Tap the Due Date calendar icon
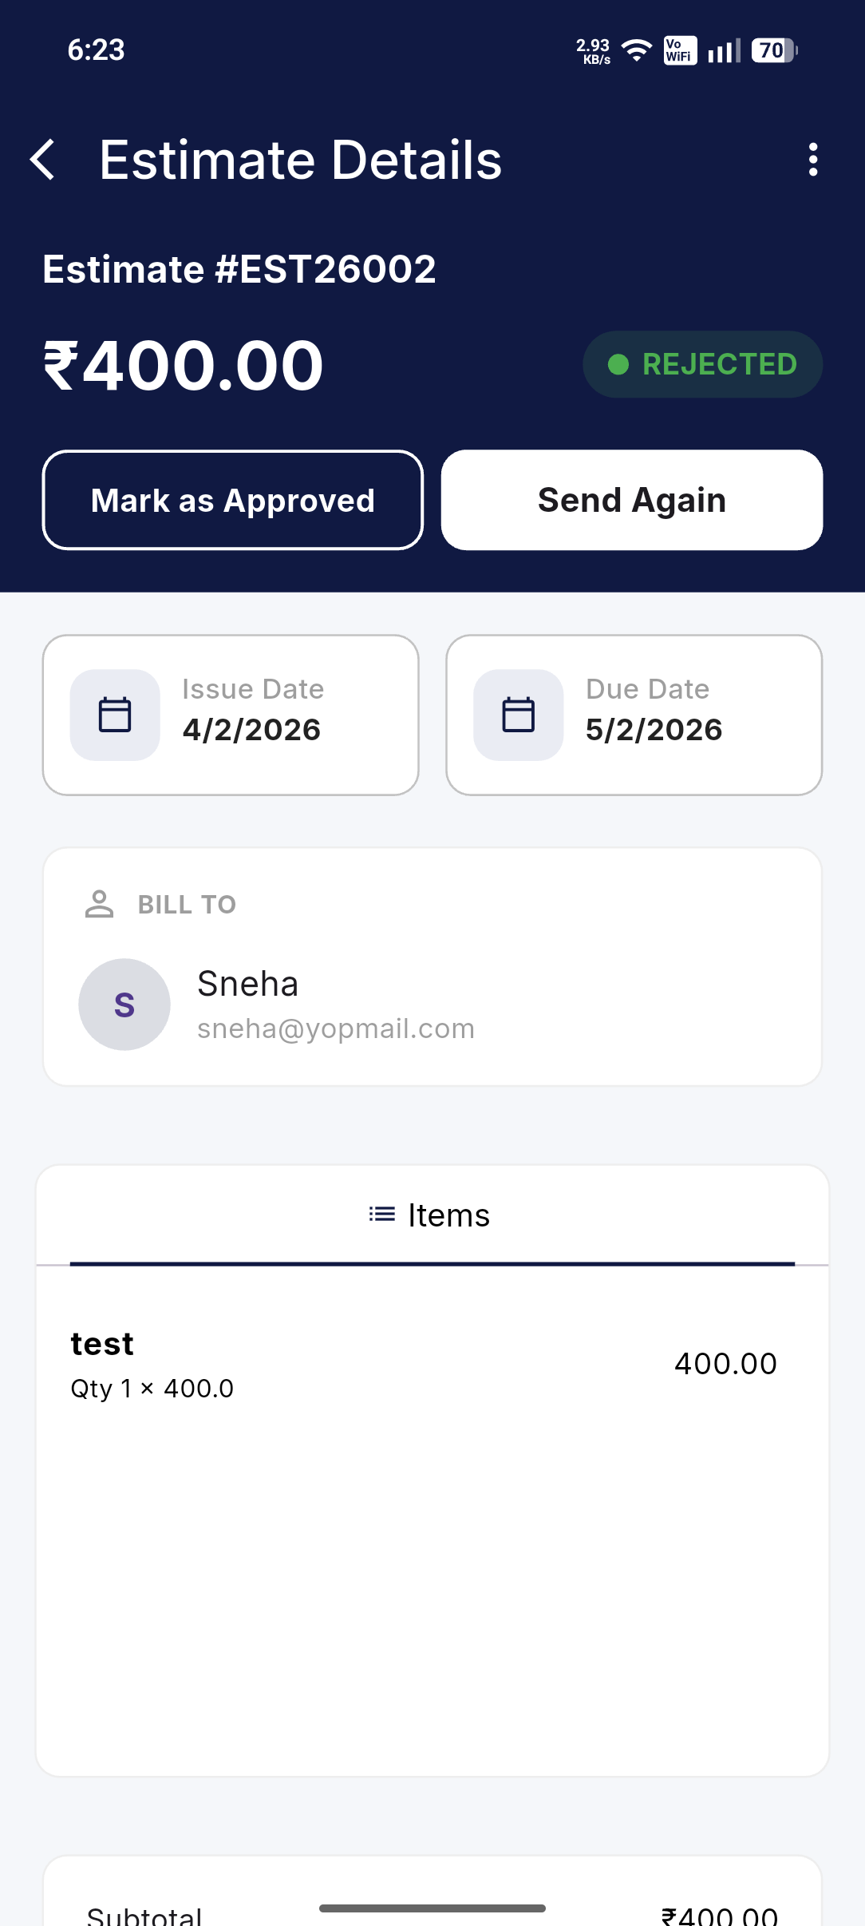The image size is (865, 1926). tap(519, 715)
